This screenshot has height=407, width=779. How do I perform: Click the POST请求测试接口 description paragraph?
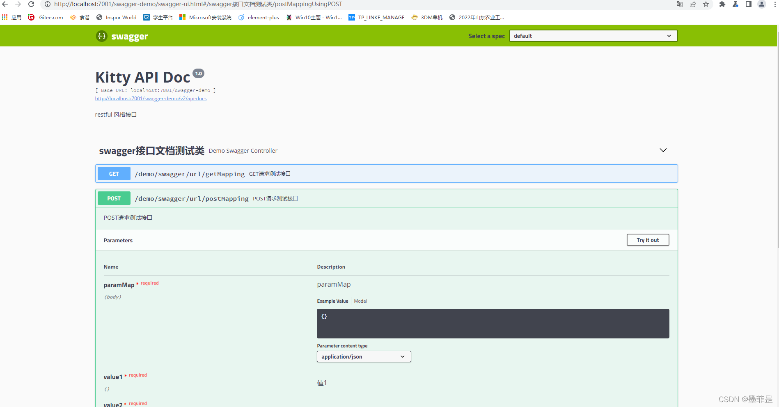[128, 218]
